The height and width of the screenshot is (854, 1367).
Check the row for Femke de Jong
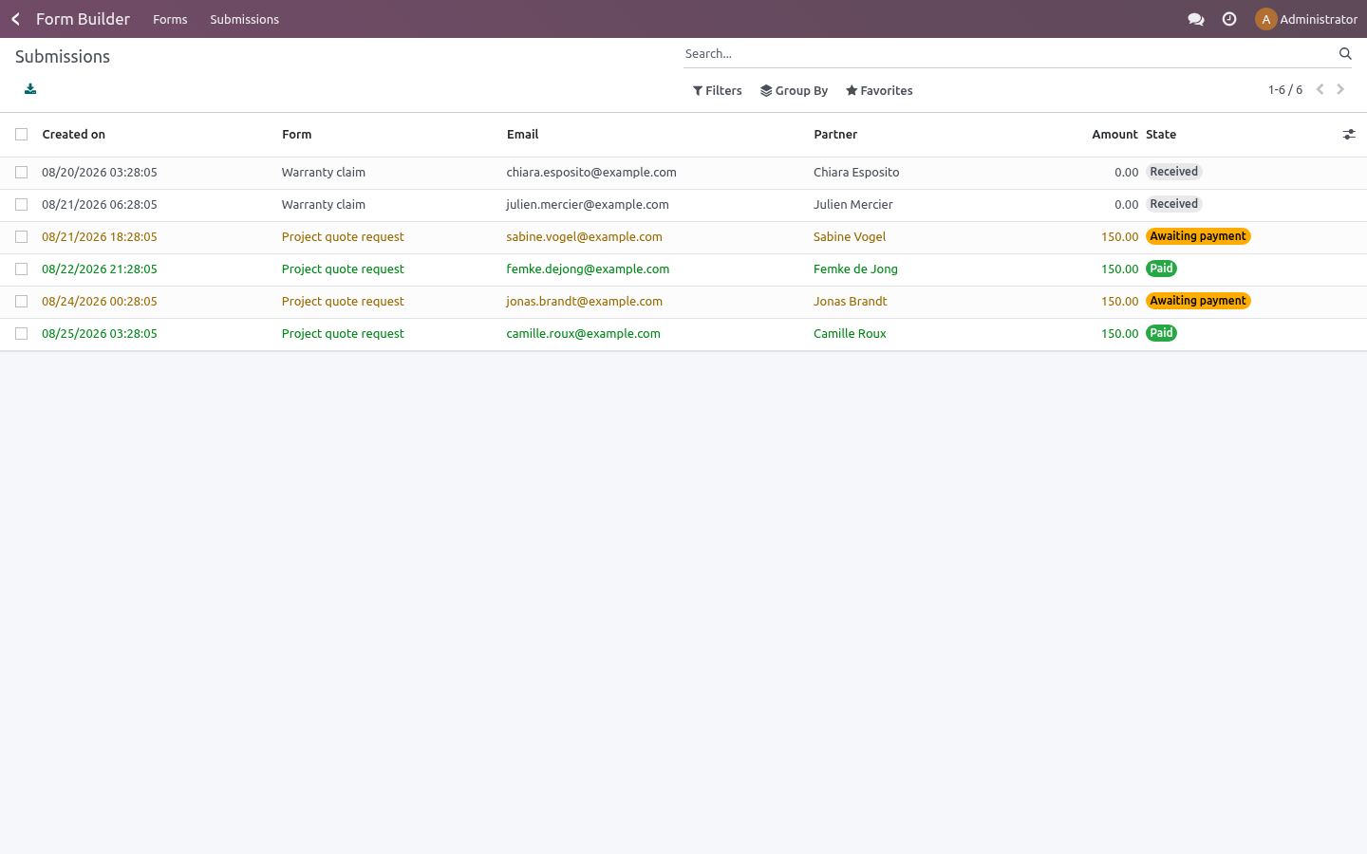pyautogui.click(x=21, y=269)
